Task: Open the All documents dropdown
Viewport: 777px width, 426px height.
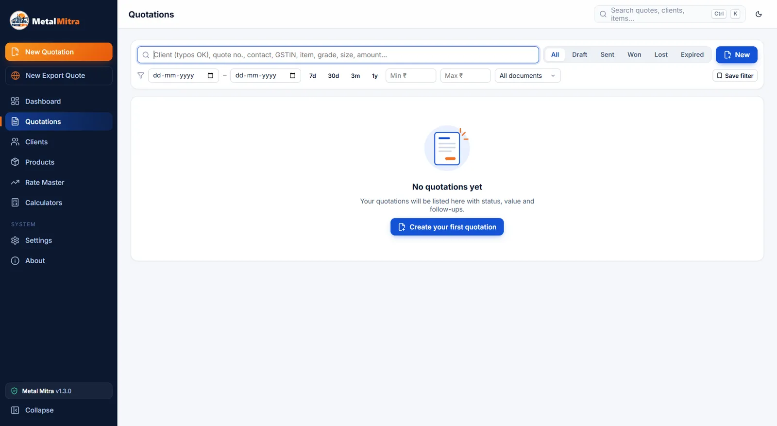Action: click(x=527, y=75)
